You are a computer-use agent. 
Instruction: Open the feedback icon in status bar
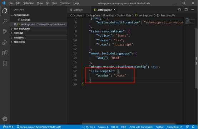coord(187,127)
